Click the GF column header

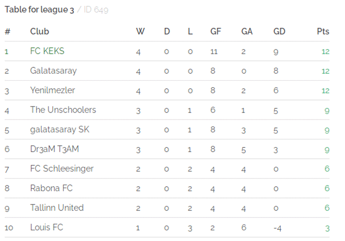[x=216, y=31]
